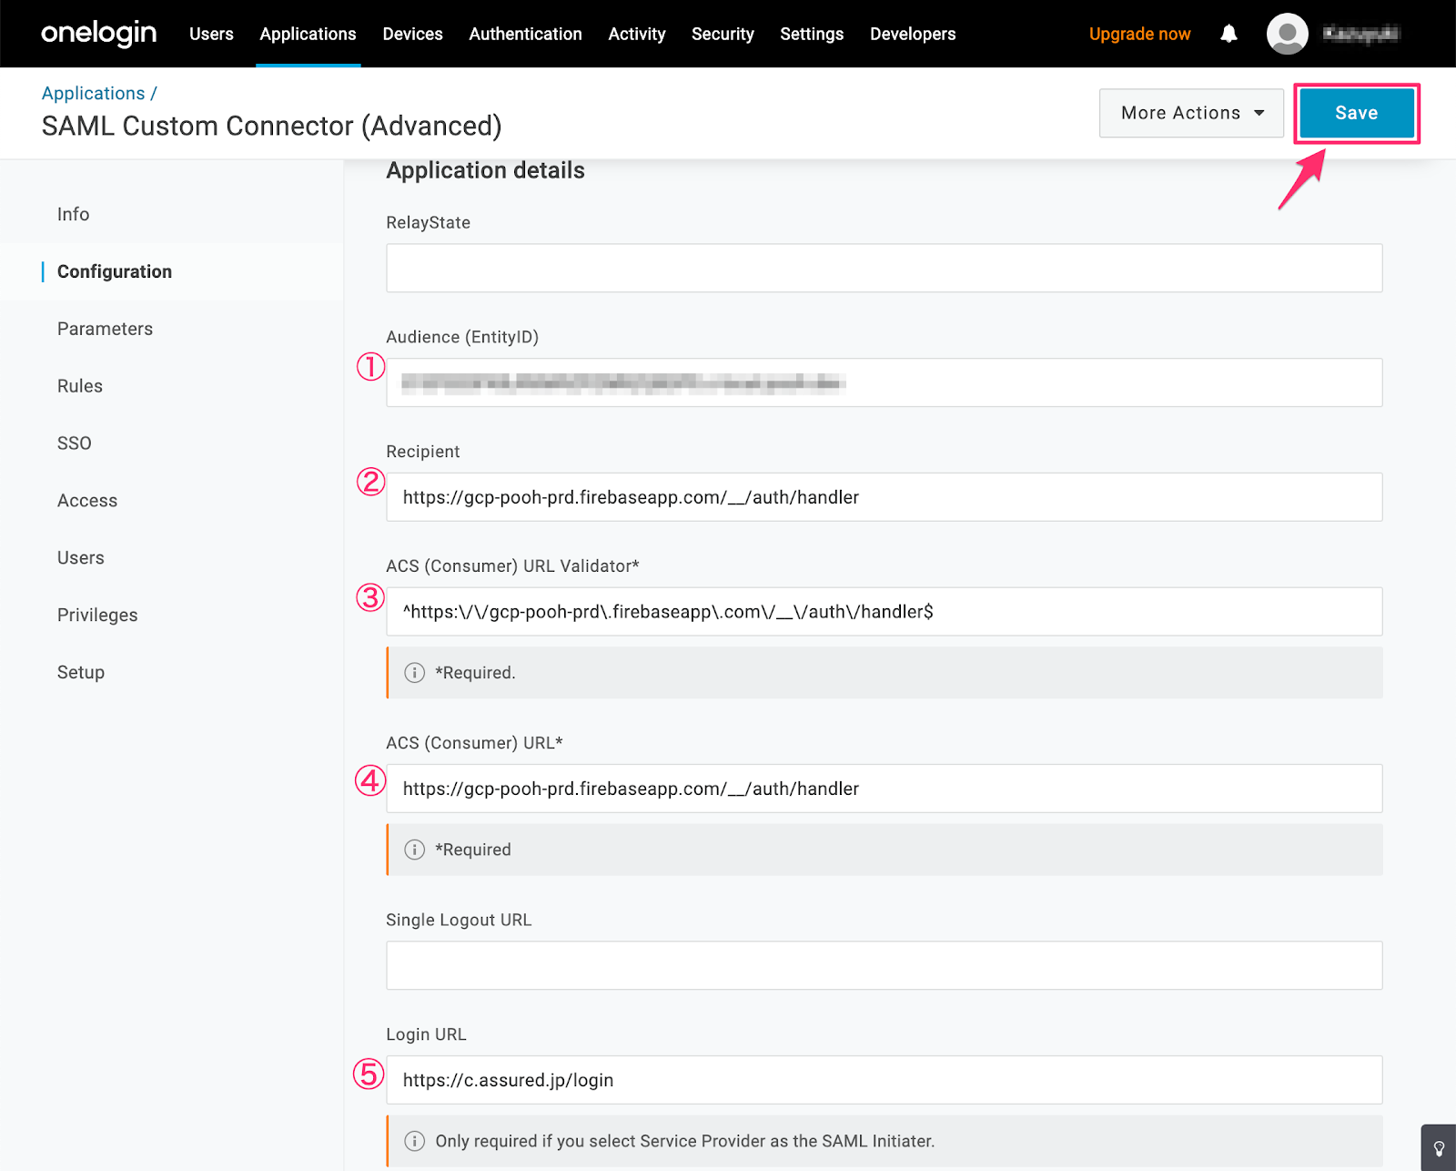Click the 'SAML Custom Connector (Advanced)' title
The width and height of the screenshot is (1456, 1171).
pos(271,126)
